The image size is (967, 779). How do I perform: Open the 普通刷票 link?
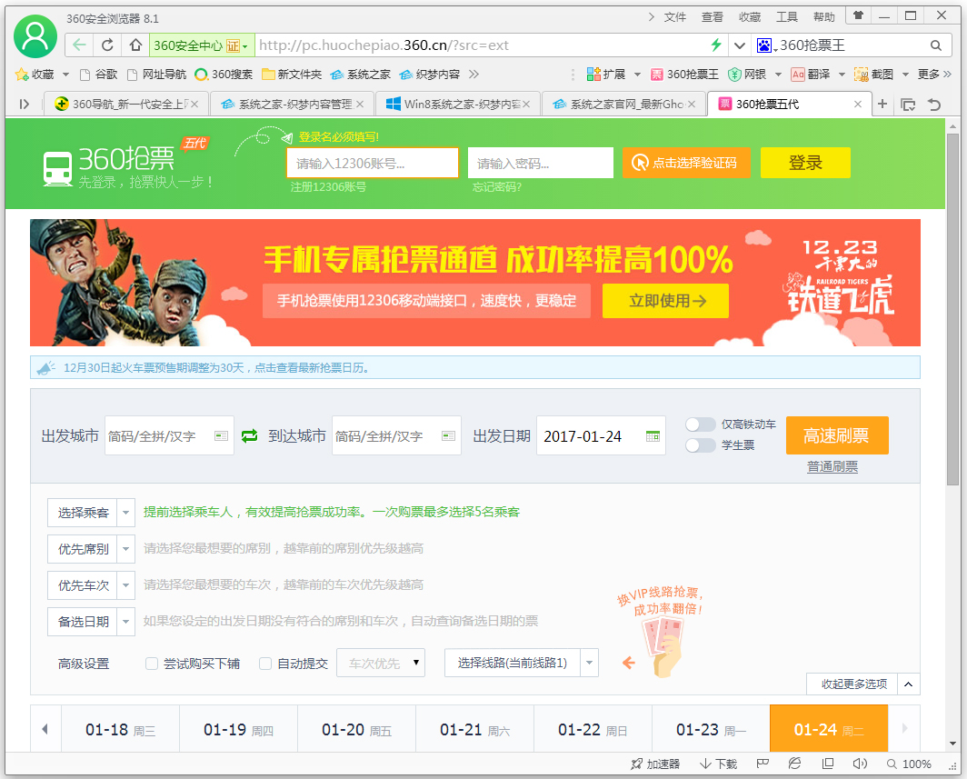832,467
